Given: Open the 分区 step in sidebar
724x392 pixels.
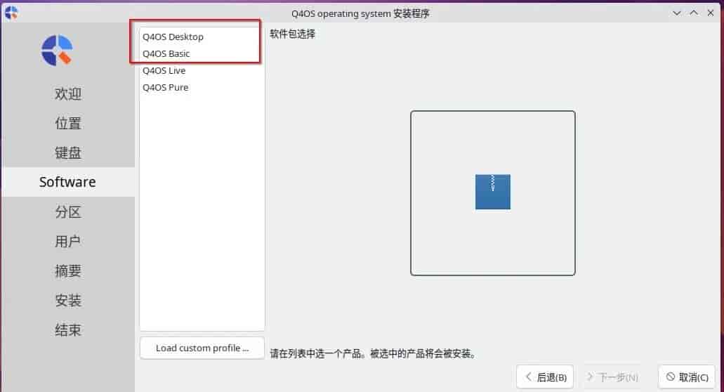Looking at the screenshot, I should [x=68, y=212].
